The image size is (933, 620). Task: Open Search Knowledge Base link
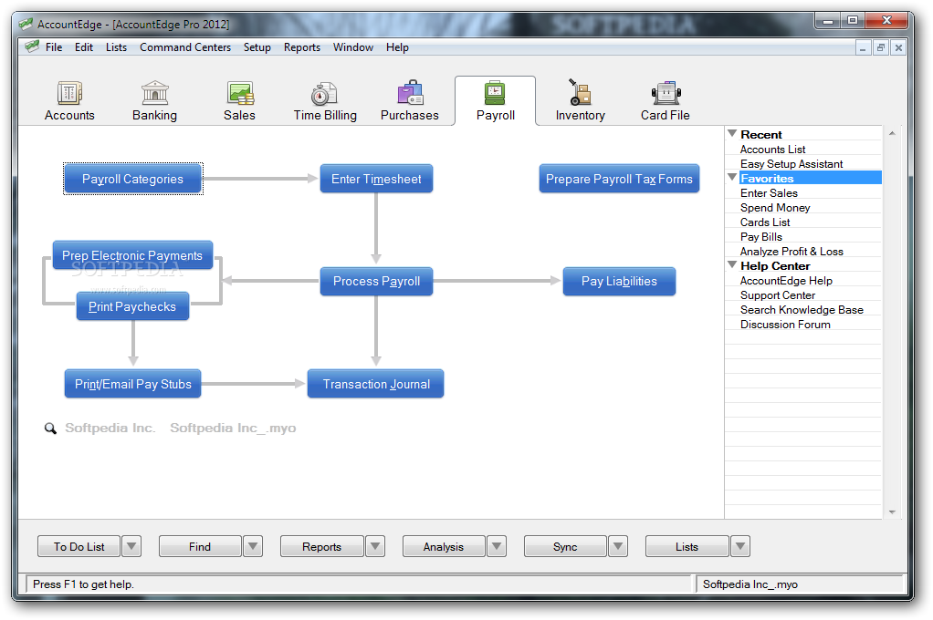coord(802,310)
